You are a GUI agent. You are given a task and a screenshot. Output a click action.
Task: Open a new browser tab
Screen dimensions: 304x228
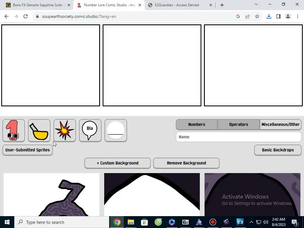click(222, 5)
